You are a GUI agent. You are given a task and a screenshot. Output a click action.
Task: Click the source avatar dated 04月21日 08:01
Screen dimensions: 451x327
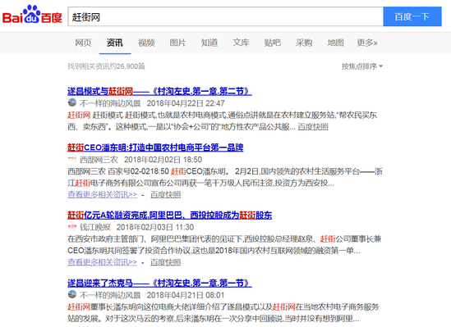point(72,294)
